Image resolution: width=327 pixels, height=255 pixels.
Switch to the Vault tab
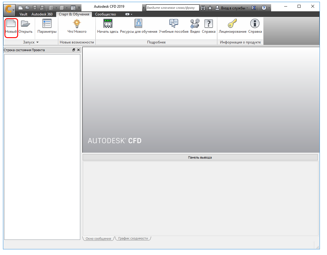point(23,14)
